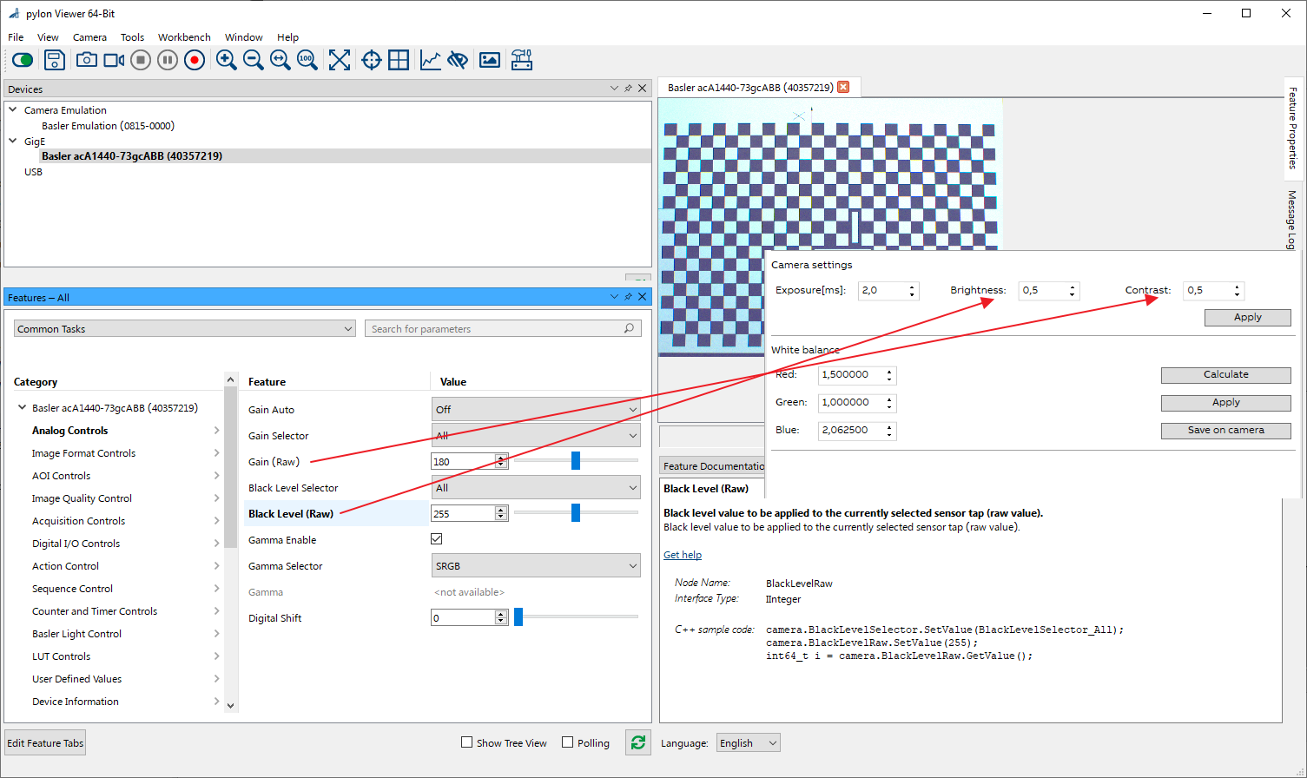1307x778 pixels.
Task: Open the Gain Auto dropdown
Action: [536, 409]
